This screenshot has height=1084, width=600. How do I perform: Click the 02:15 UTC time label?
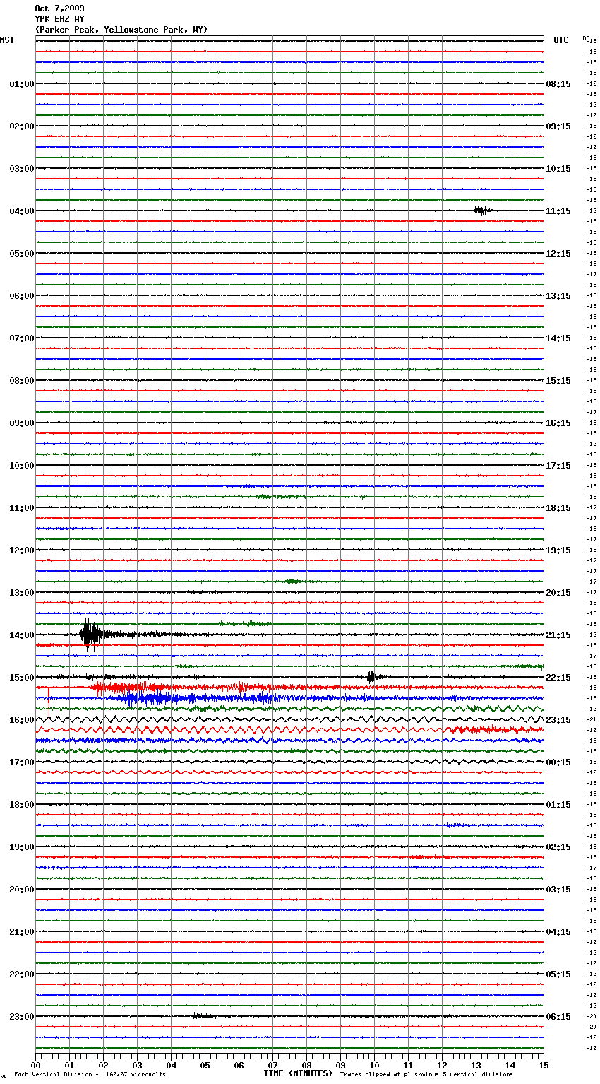(x=558, y=847)
